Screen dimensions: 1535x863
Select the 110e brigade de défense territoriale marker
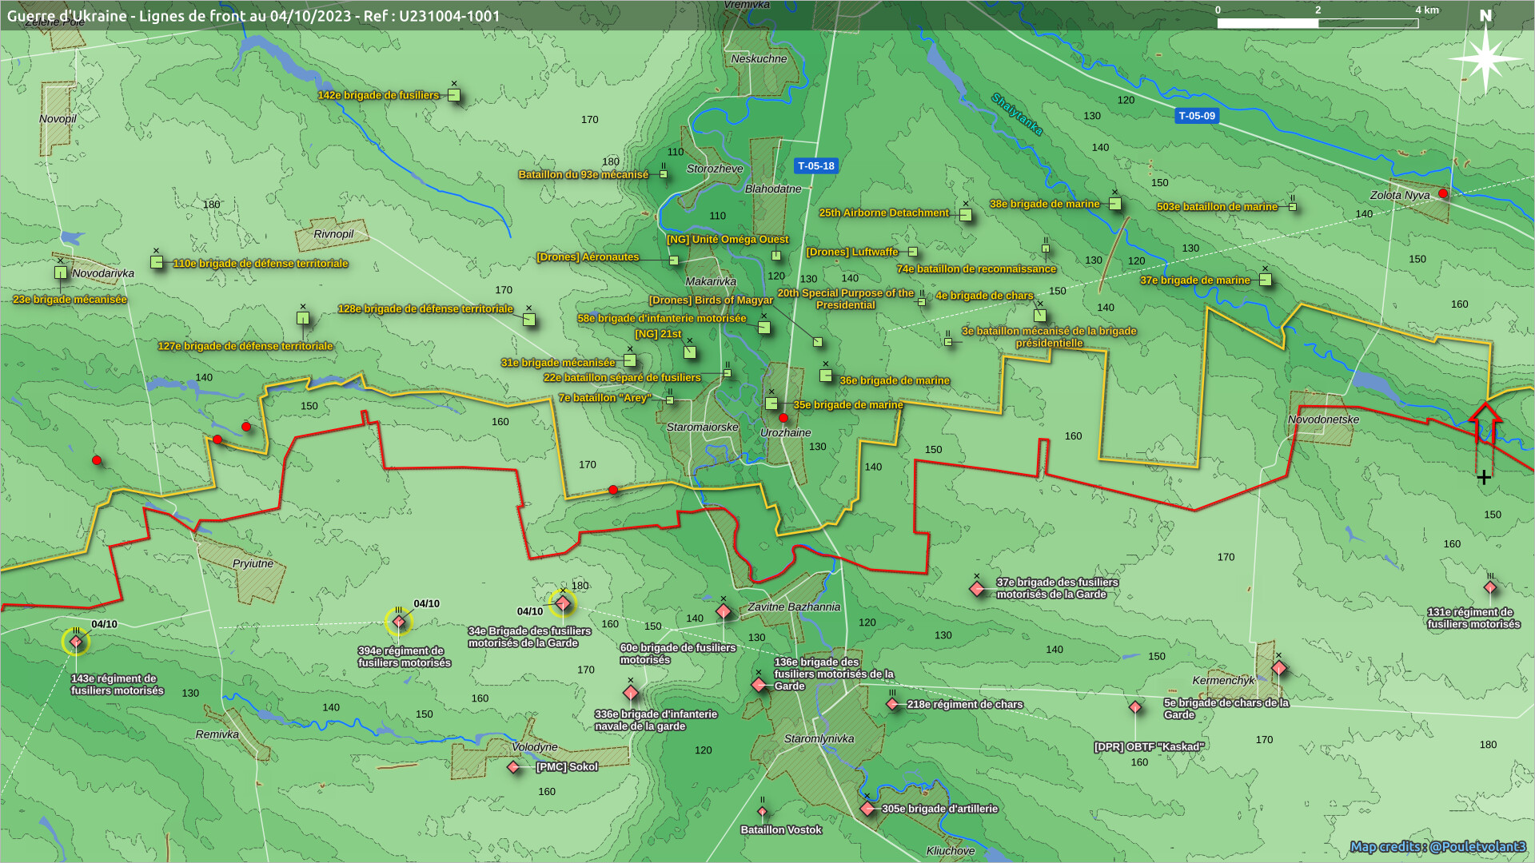tap(157, 262)
